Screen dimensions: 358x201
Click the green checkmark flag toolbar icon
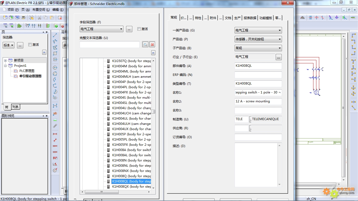pos(56,26)
